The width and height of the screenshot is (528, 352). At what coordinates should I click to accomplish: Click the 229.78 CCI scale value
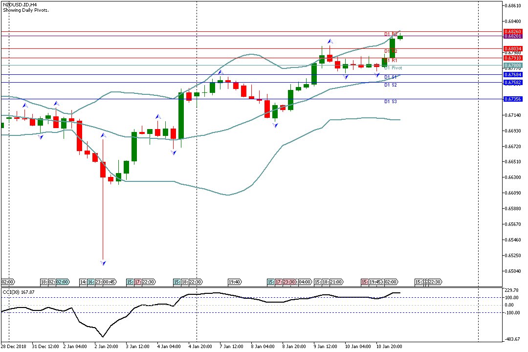click(512, 290)
